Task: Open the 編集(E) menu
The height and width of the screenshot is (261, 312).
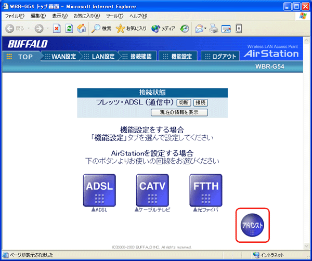Action: point(38,16)
